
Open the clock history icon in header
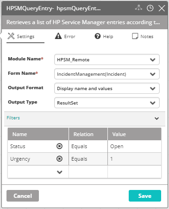(x=150, y=8)
